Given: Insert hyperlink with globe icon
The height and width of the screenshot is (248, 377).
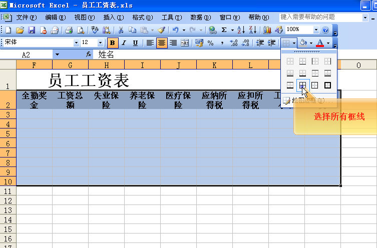Looking at the screenshot, I should point(212,30).
